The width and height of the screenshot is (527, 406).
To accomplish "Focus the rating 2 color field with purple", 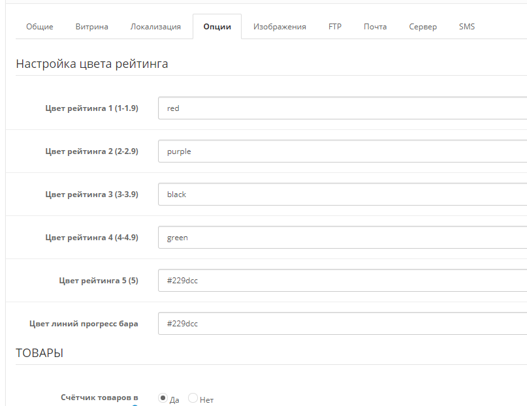I will [342, 151].
